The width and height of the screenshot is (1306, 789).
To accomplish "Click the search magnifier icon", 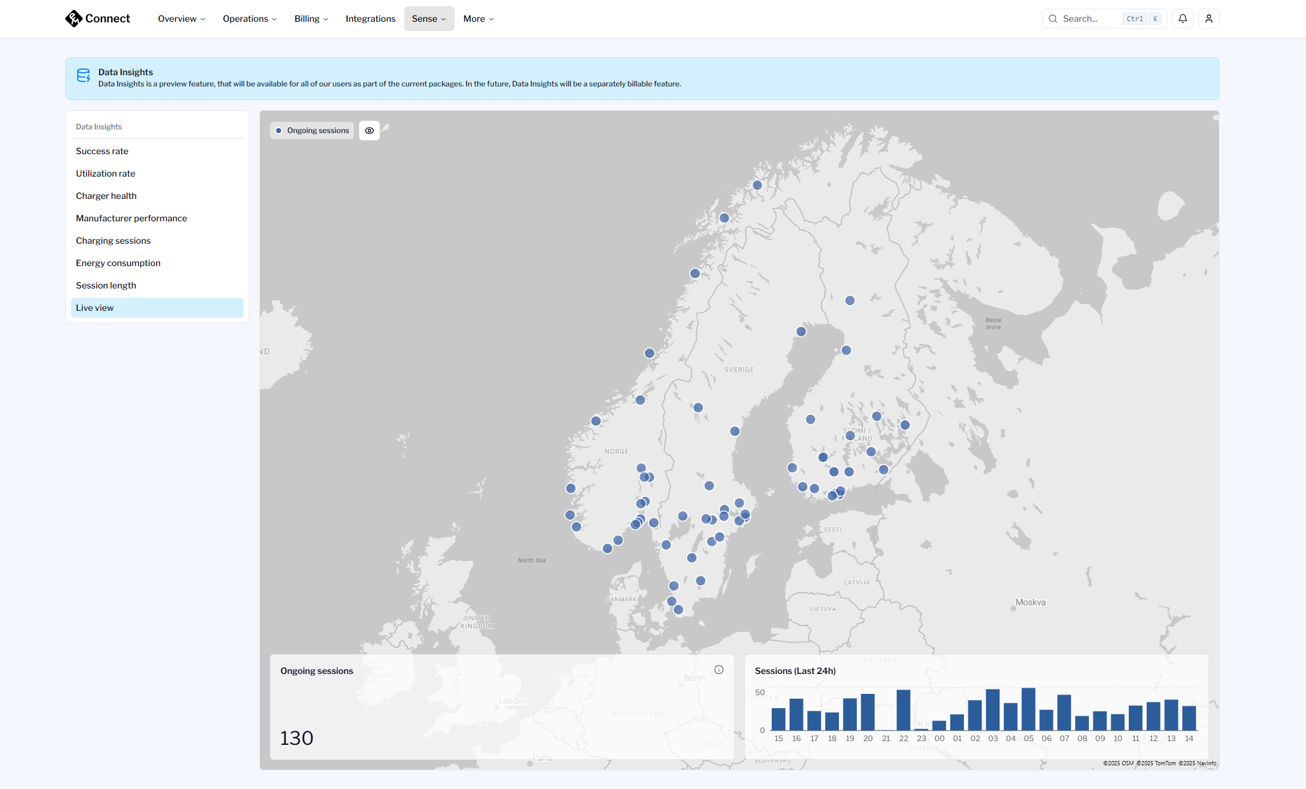I will pyautogui.click(x=1053, y=19).
